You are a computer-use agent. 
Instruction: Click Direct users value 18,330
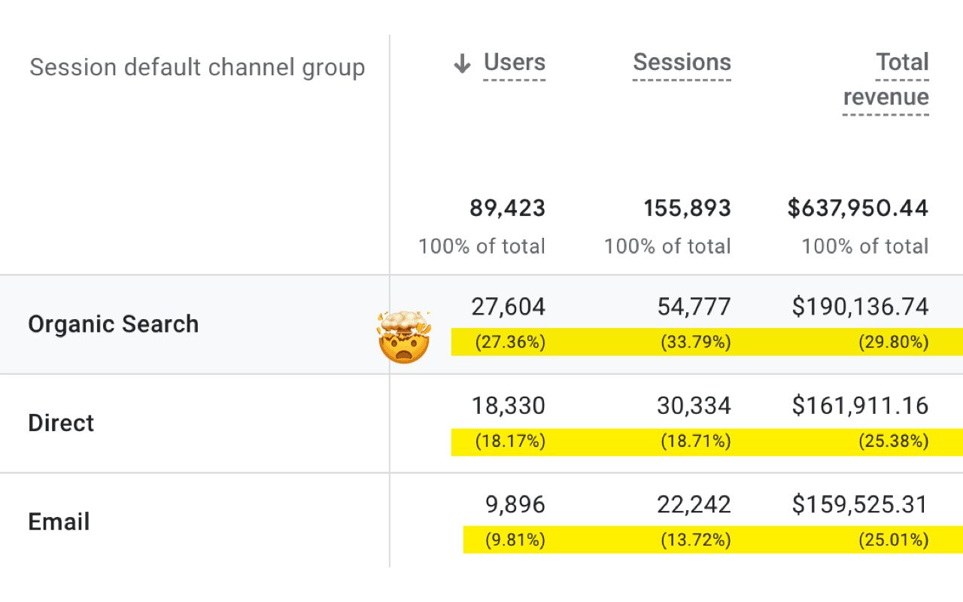point(508,406)
